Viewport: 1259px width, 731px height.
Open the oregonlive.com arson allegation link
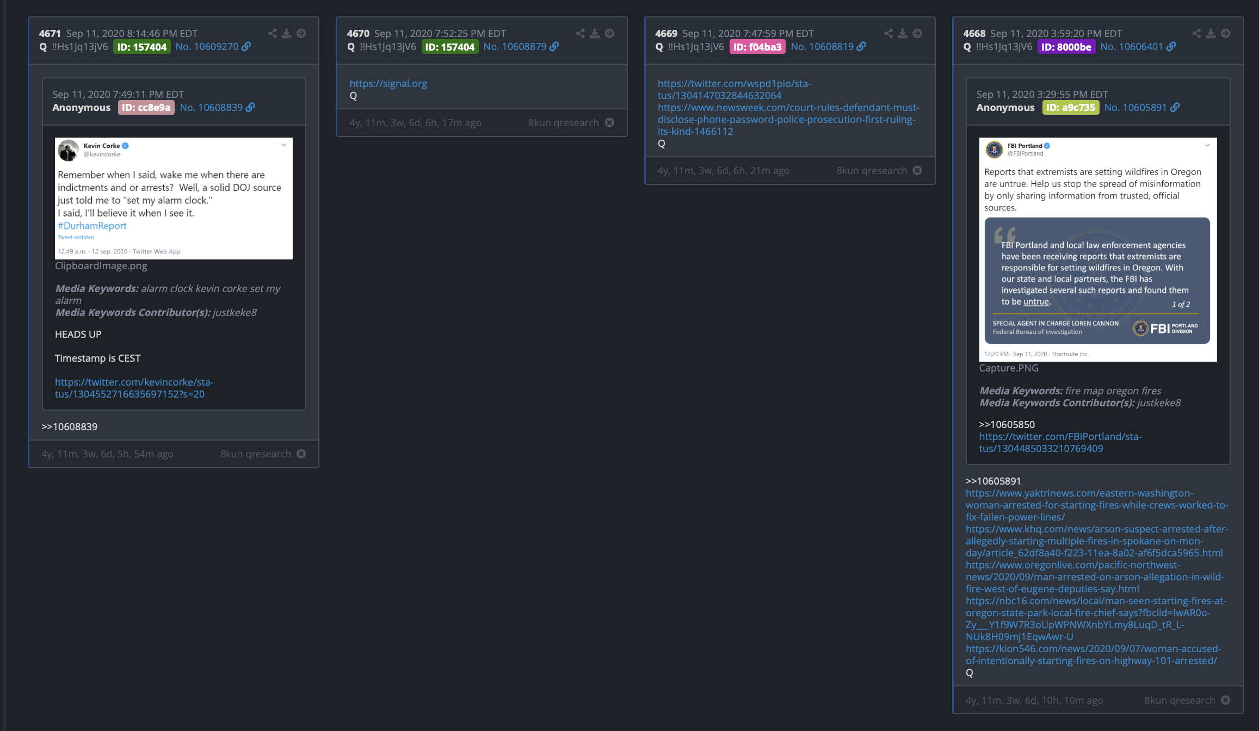click(1095, 577)
